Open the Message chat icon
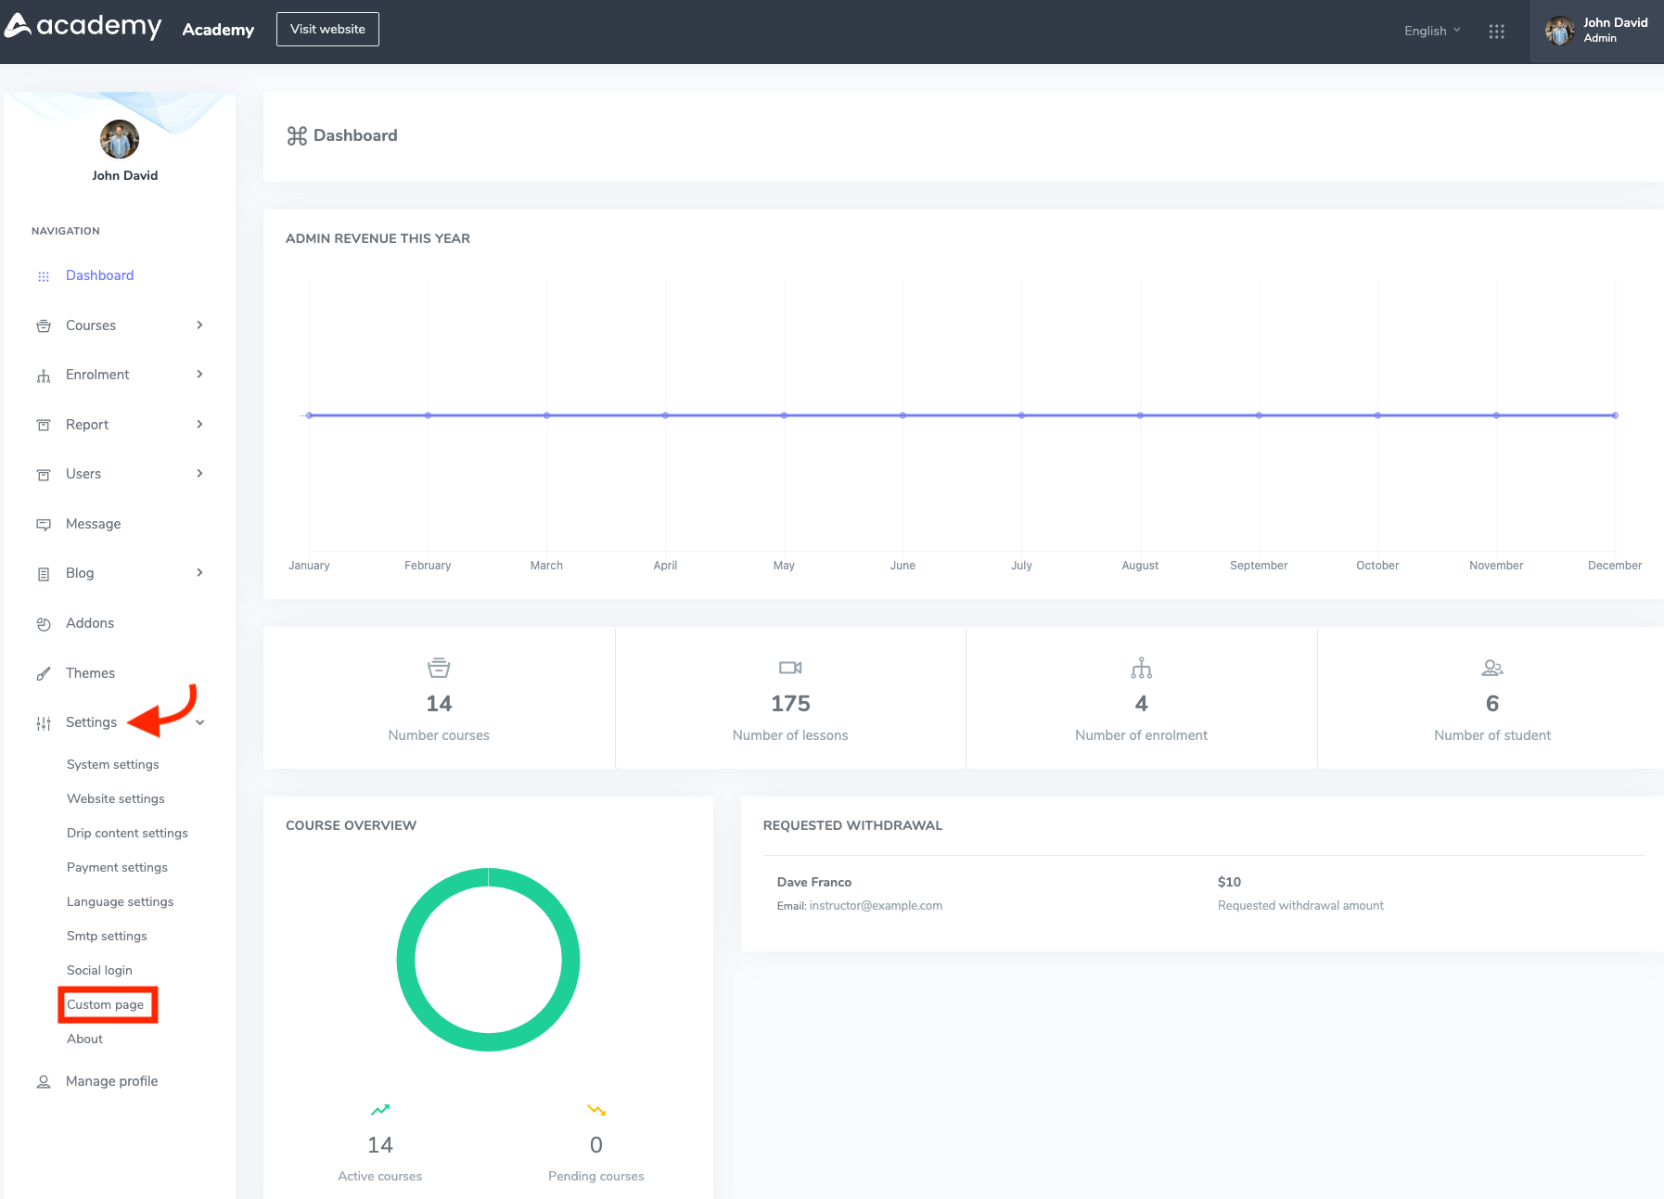Image resolution: width=1664 pixels, height=1199 pixels. 44,524
